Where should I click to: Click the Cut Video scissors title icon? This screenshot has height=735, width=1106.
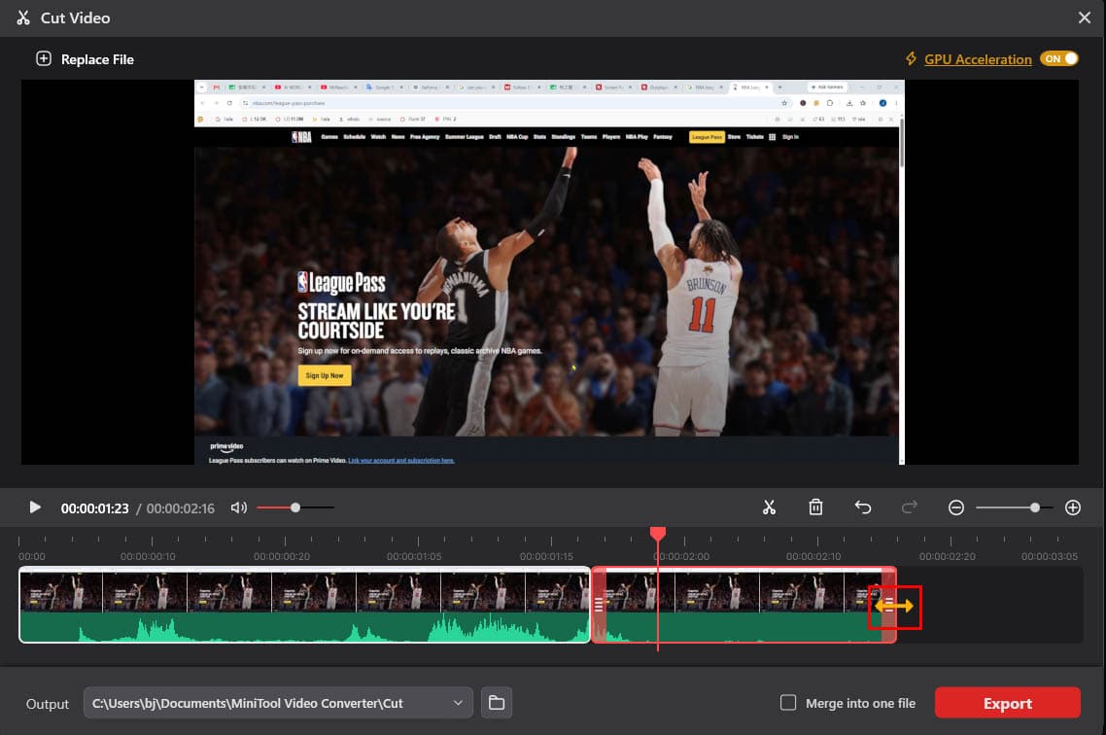click(23, 17)
